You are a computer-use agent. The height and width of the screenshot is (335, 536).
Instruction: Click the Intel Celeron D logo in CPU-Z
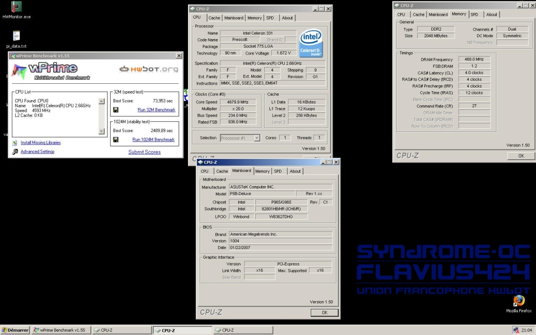[311, 43]
